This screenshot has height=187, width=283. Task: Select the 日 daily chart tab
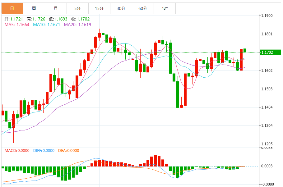point(12,8)
